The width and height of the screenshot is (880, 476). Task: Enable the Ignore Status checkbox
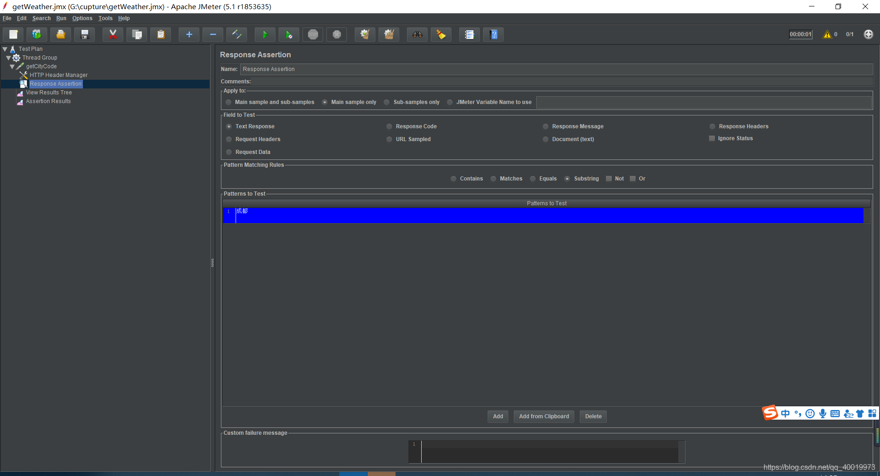pos(712,138)
